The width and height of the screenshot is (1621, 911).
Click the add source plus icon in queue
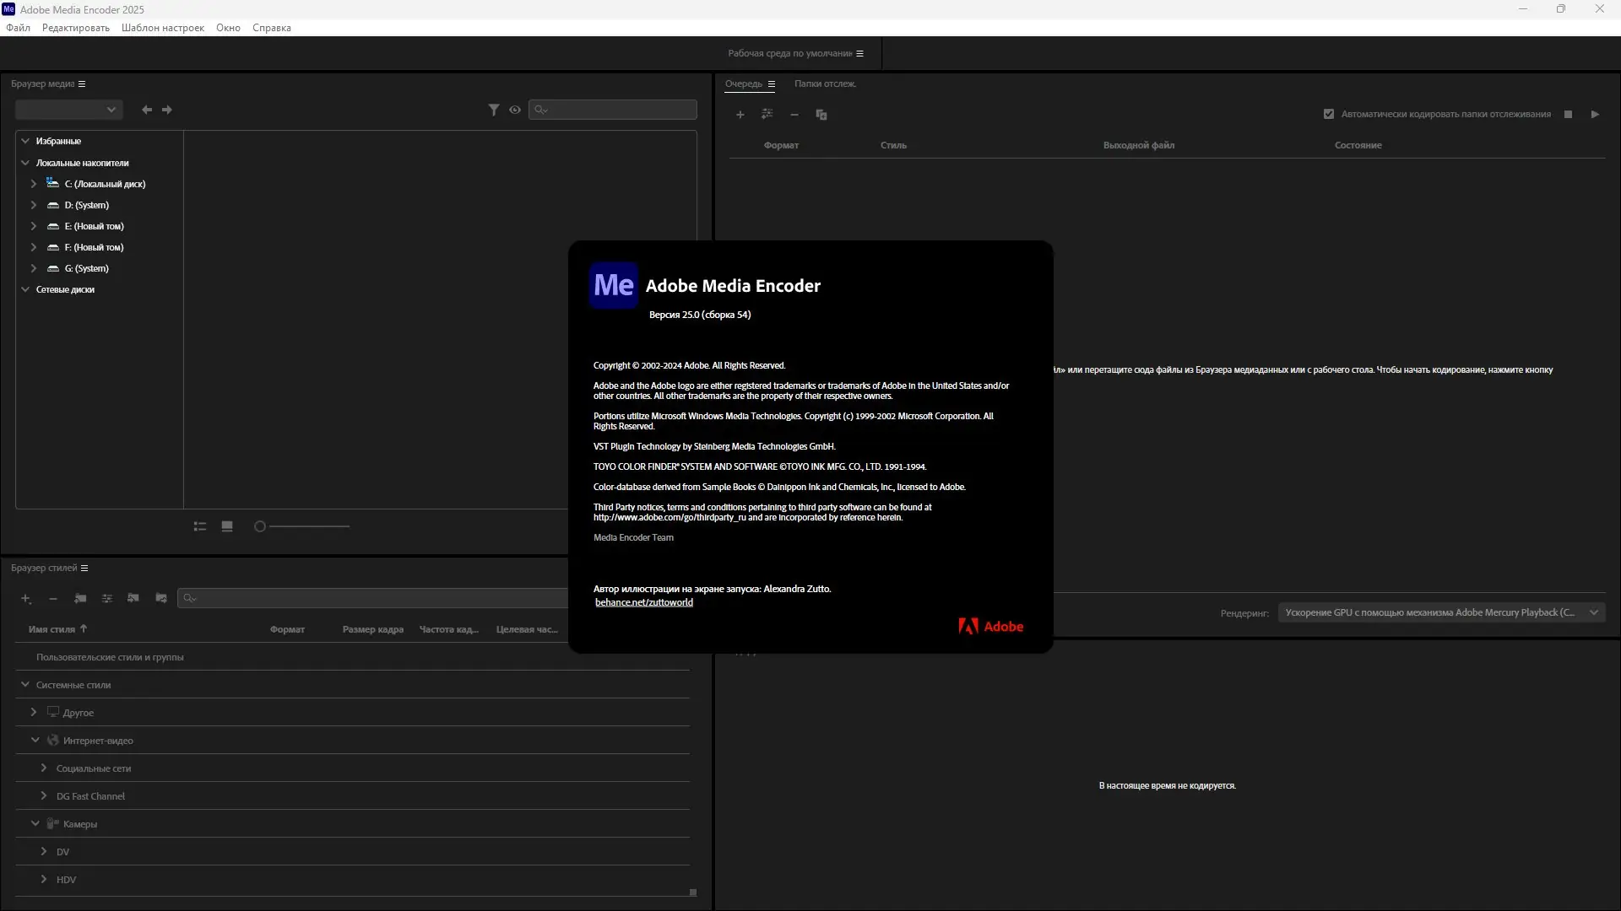pos(740,115)
